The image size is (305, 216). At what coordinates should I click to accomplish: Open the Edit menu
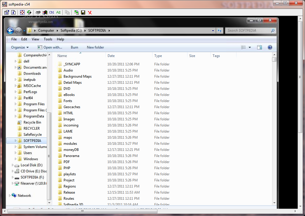24,39
